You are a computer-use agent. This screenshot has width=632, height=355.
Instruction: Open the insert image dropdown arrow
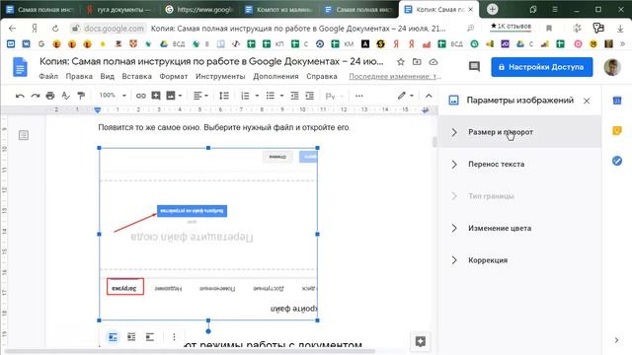click(x=180, y=96)
